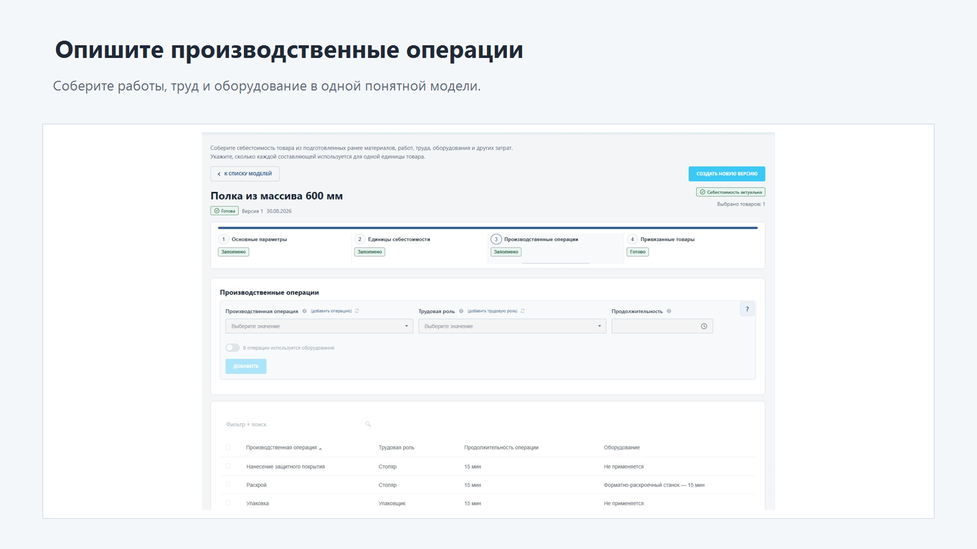The height and width of the screenshot is (549, 977).
Task: Click info icon beside Продолжительность label
Action: [x=669, y=311]
